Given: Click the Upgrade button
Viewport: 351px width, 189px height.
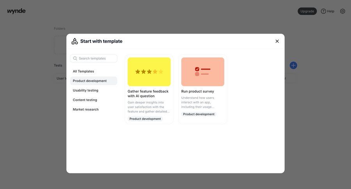Looking at the screenshot, I should tap(307, 11).
